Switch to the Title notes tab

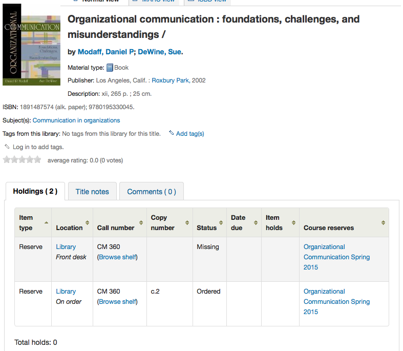coord(92,192)
